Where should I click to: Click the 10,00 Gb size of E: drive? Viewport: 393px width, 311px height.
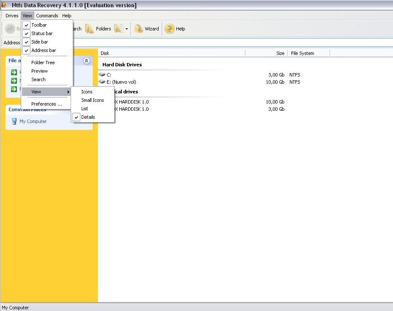[275, 82]
